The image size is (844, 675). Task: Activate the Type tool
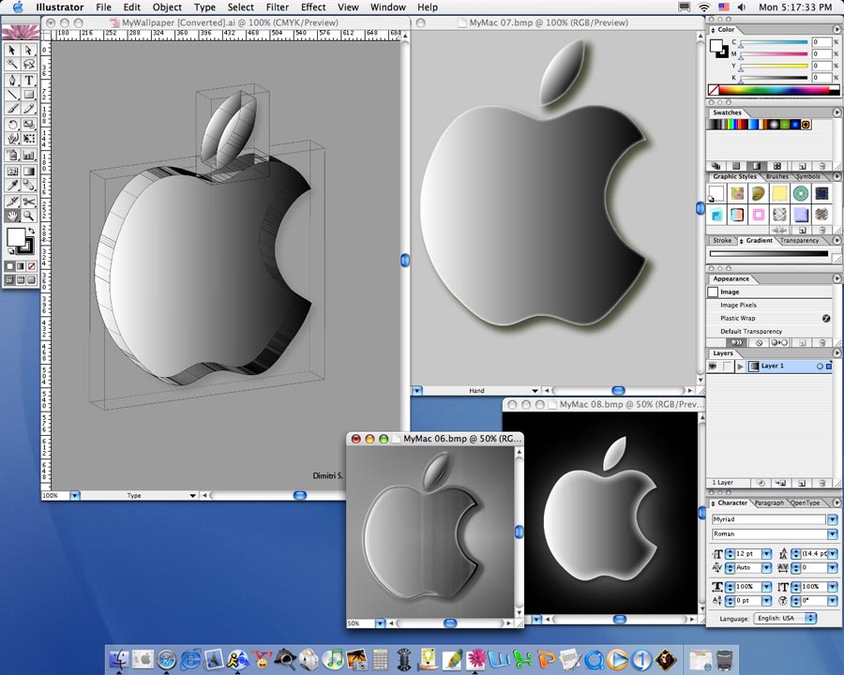pyautogui.click(x=28, y=81)
